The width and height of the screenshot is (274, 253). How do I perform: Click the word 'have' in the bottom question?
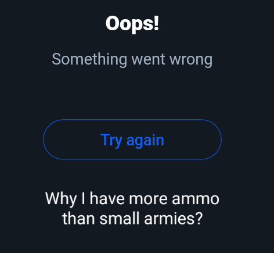107,198
